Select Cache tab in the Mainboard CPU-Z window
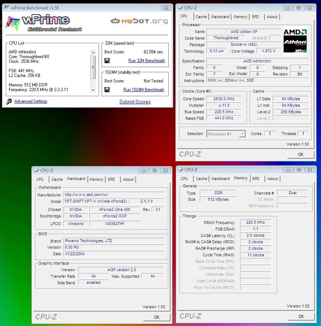Screen dimensions: 321x326 click(x=57, y=179)
